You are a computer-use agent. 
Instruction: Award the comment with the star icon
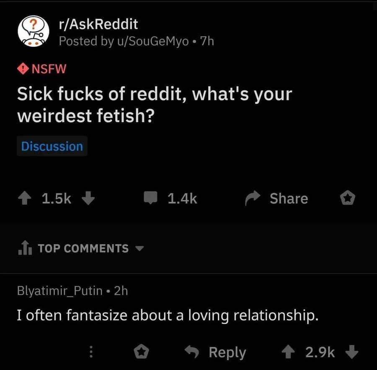pos(142,352)
